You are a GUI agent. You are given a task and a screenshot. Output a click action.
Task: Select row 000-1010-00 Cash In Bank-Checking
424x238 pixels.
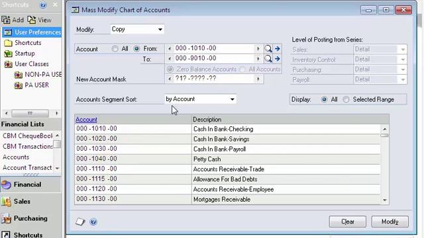point(227,129)
